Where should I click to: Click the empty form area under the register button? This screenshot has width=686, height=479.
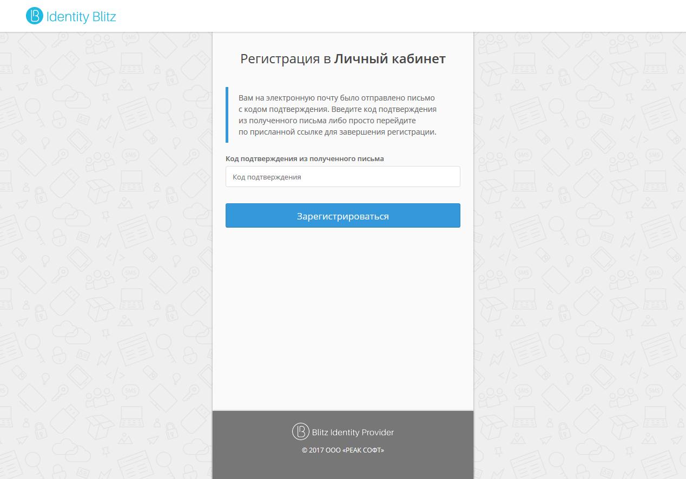[x=343, y=319]
